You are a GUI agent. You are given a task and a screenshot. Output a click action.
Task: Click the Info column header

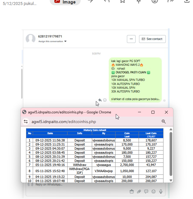(80, 133)
